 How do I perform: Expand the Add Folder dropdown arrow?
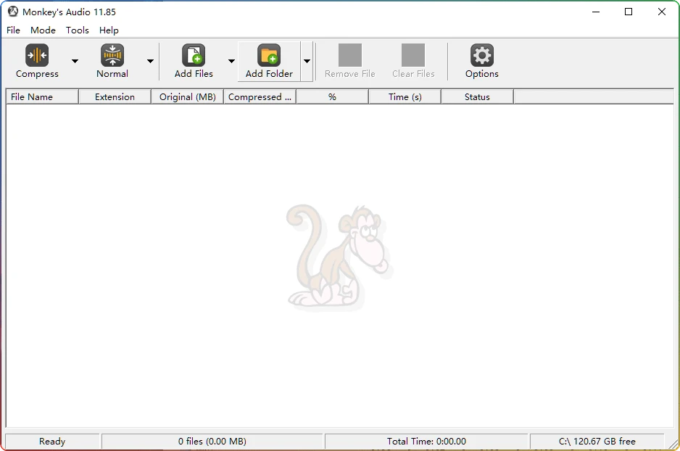(306, 61)
